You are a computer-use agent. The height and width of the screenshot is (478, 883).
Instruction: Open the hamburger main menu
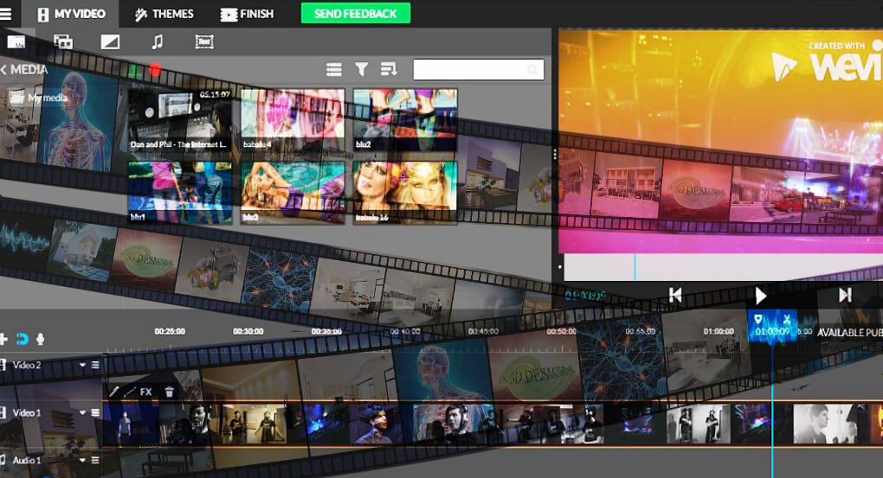pyautogui.click(x=5, y=14)
